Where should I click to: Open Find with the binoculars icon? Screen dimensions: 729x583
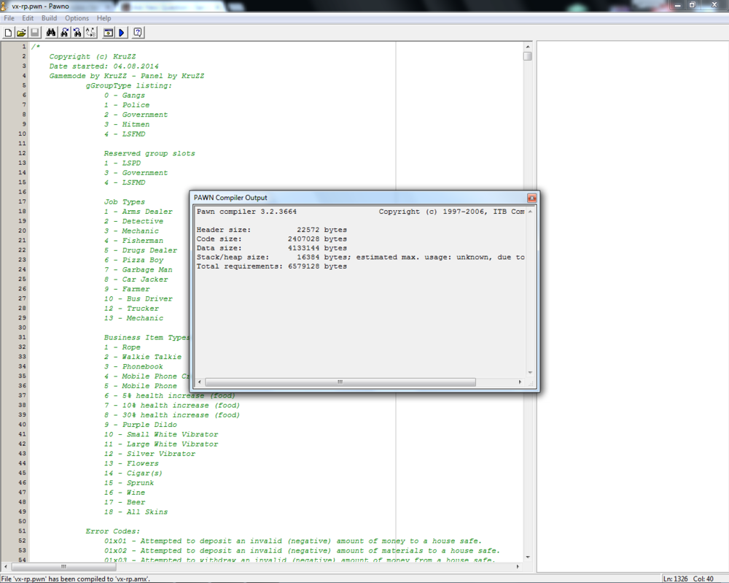point(51,33)
